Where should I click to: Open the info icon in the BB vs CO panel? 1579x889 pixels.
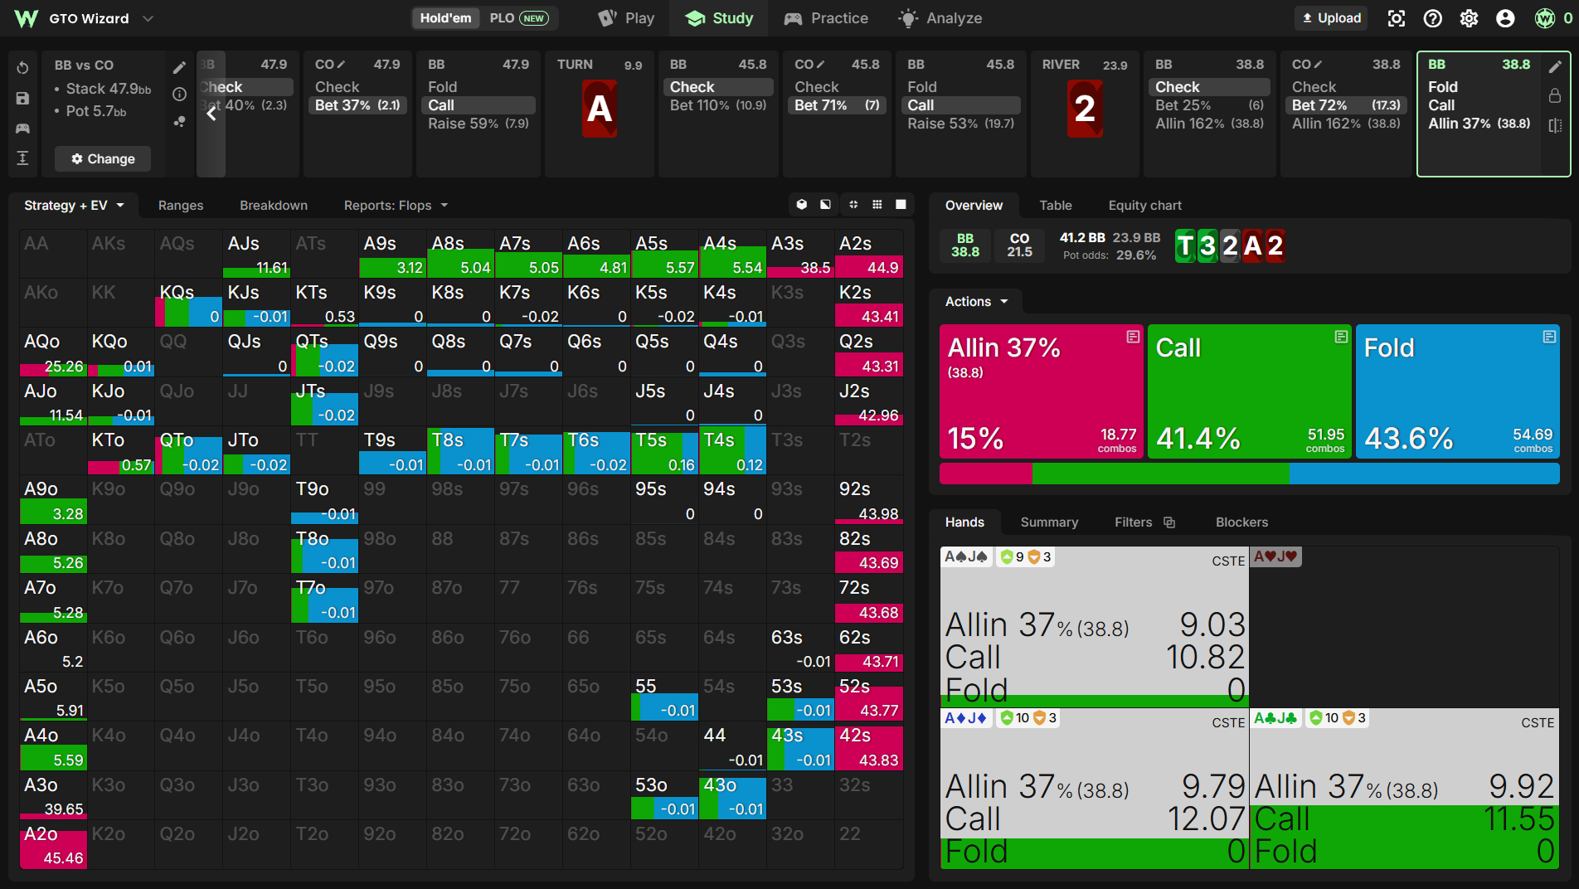coord(179,95)
